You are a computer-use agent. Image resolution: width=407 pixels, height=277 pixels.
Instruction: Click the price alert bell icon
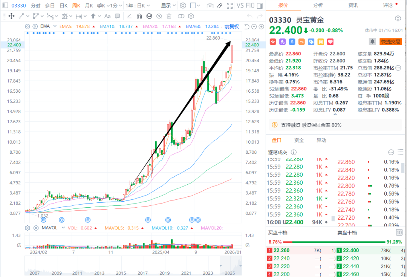click(372, 41)
